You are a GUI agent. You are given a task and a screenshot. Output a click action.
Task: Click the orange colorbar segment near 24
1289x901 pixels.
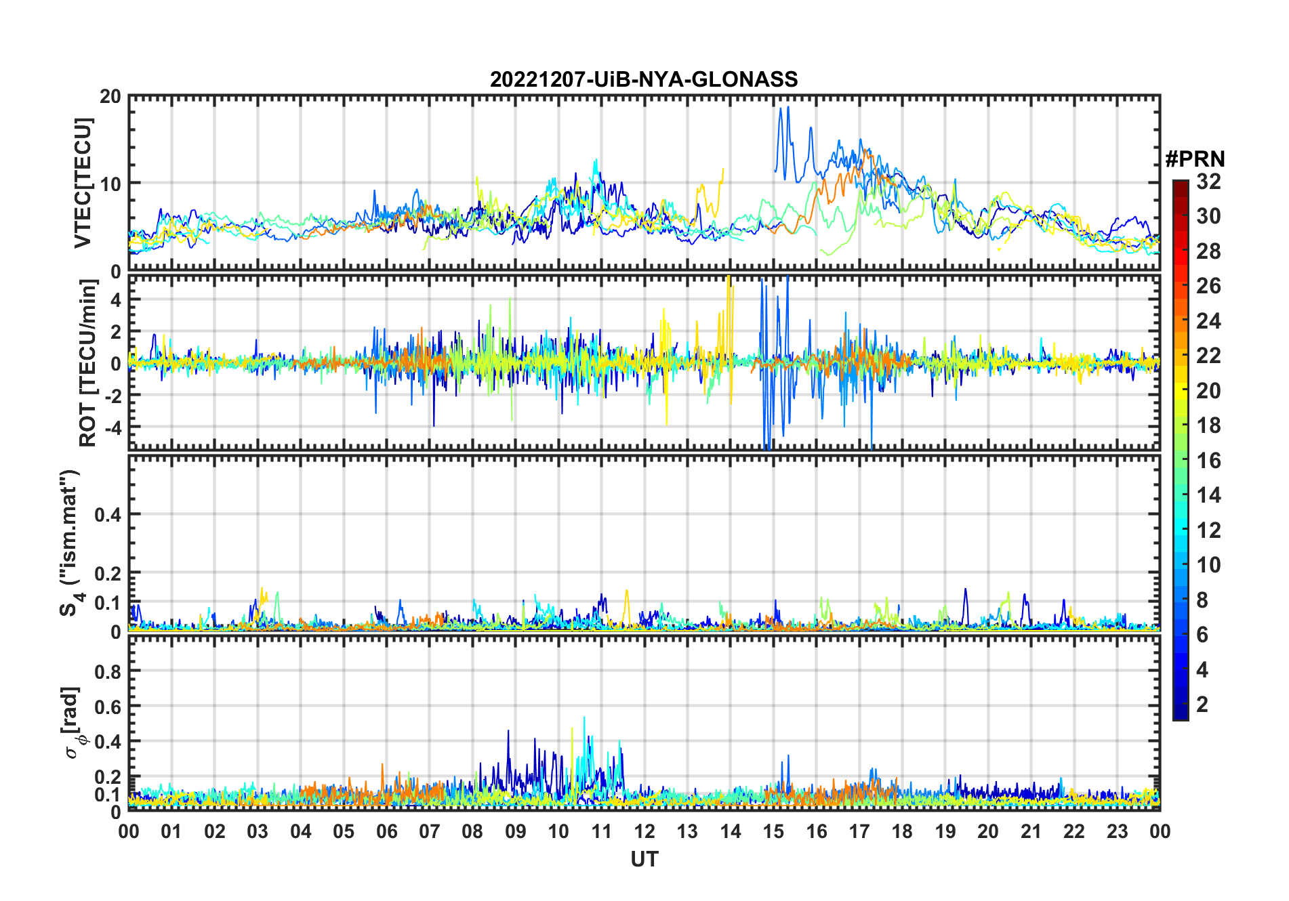[x=1181, y=321]
